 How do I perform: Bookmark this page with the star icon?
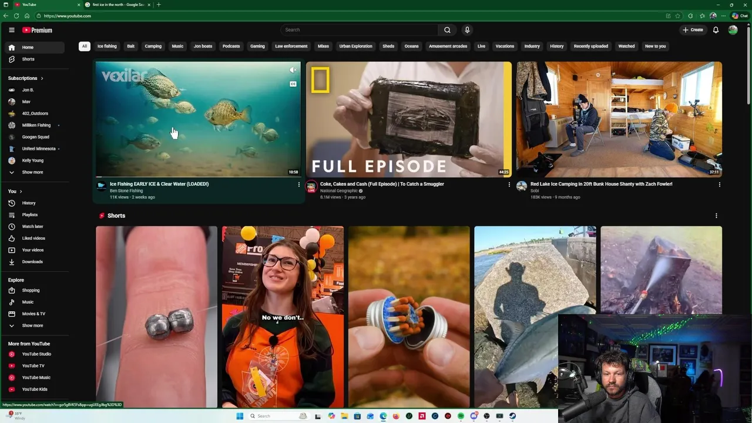click(677, 16)
